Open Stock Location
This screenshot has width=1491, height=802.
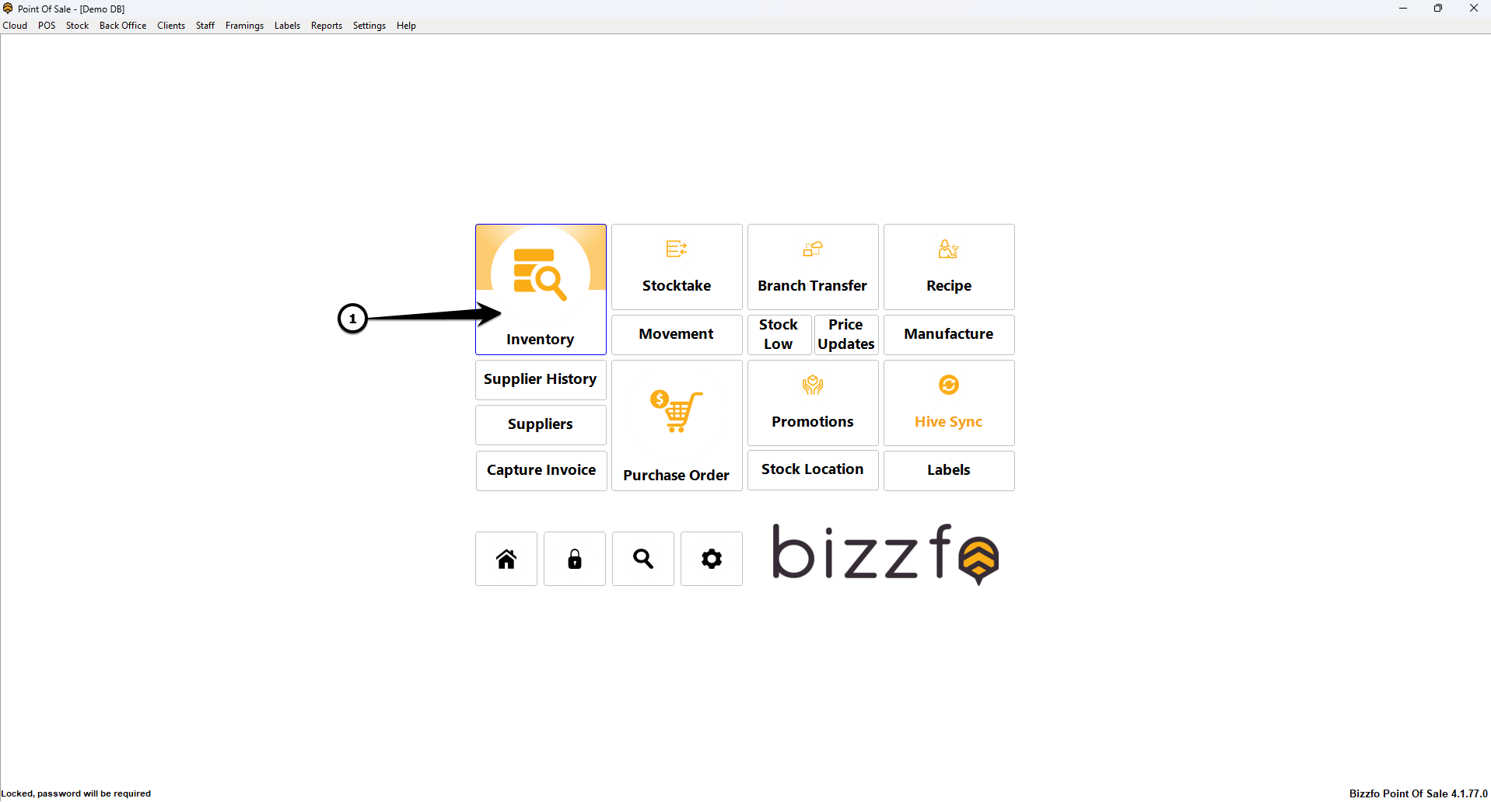pyautogui.click(x=812, y=469)
